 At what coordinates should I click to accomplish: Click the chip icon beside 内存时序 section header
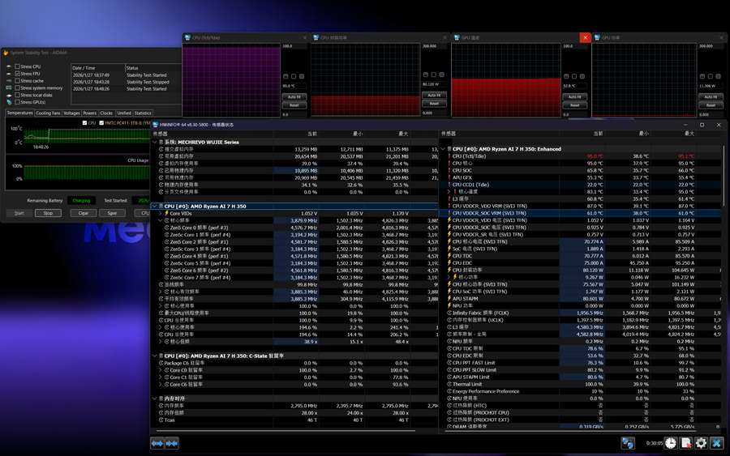click(x=161, y=398)
